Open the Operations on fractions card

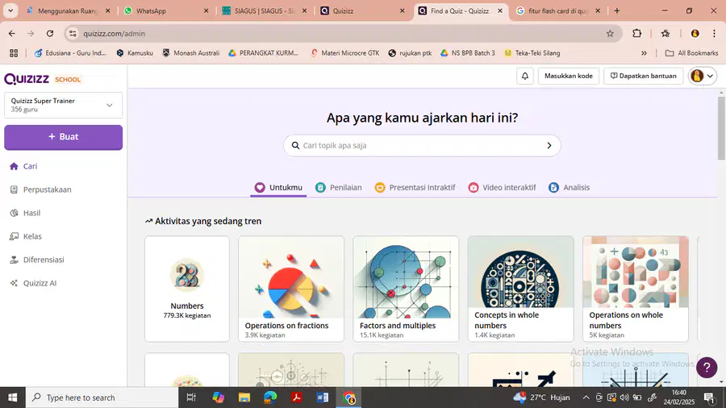coord(291,289)
